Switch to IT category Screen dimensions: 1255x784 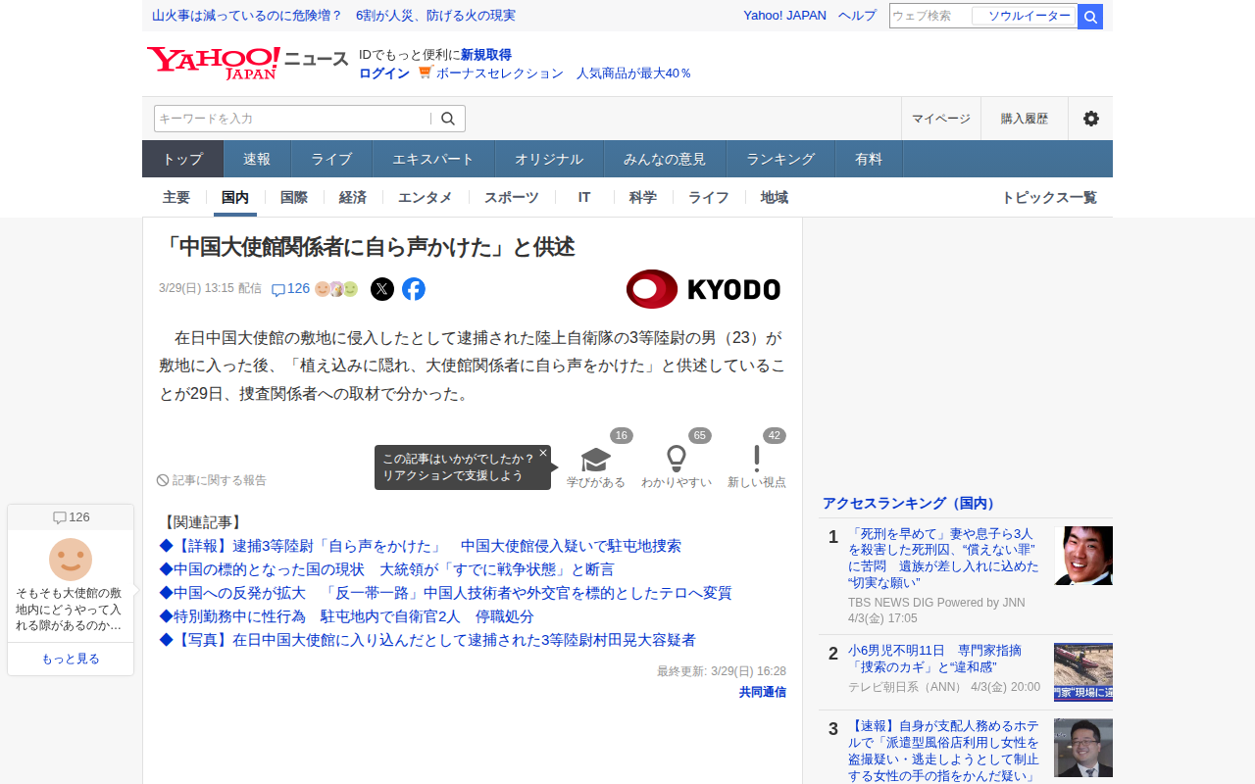[584, 197]
